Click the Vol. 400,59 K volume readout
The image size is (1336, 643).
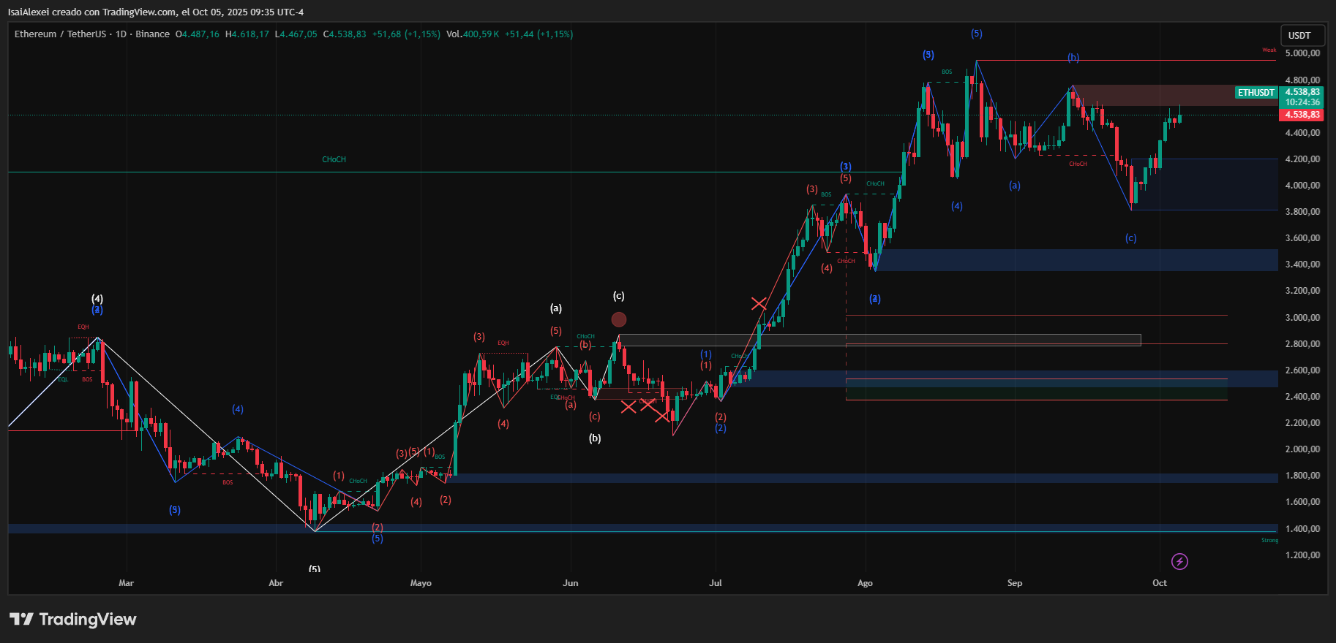coord(473,34)
